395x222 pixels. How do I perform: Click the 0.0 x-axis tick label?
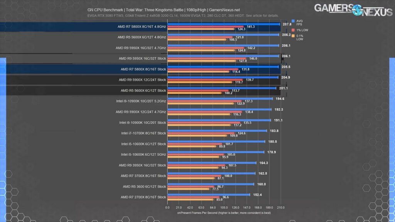167,208
